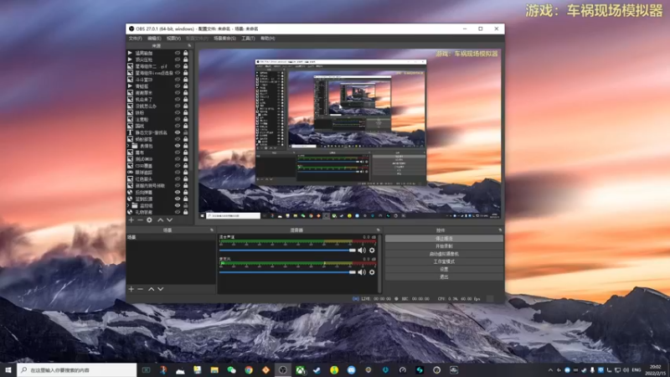670x377 pixels.
Task: Open the 工具(T) menu
Action: coord(248,39)
